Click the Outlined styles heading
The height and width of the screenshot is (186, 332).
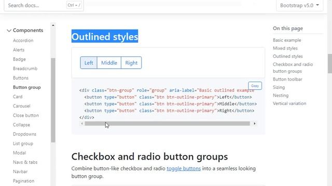(x=105, y=36)
